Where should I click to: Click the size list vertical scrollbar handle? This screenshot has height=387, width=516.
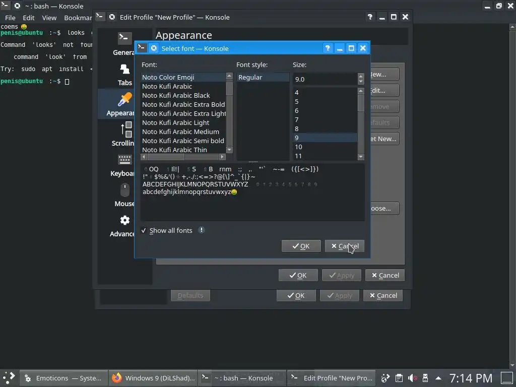pyautogui.click(x=361, y=103)
